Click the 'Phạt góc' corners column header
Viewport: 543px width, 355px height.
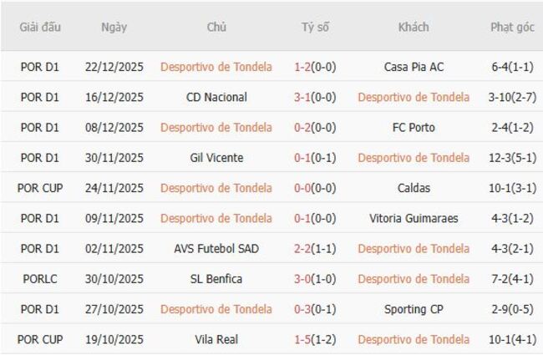click(512, 27)
